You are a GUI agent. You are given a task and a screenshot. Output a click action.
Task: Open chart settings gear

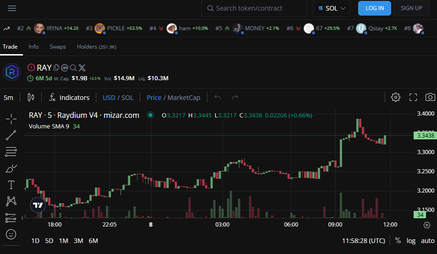[395, 97]
